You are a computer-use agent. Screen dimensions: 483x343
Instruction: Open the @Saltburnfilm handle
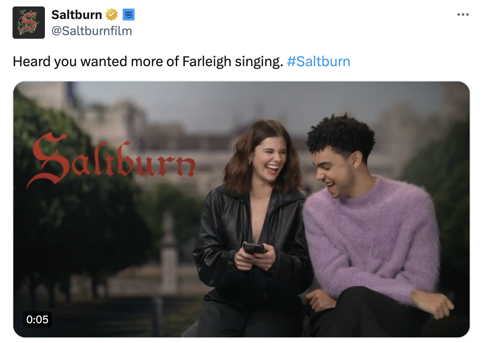91,31
